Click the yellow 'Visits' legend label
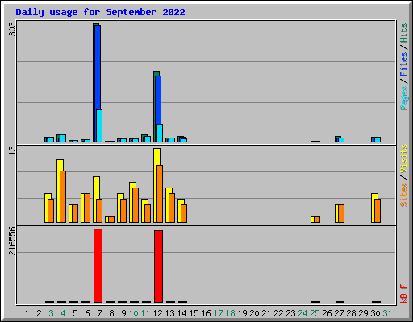The image size is (413, 322). pyautogui.click(x=403, y=159)
